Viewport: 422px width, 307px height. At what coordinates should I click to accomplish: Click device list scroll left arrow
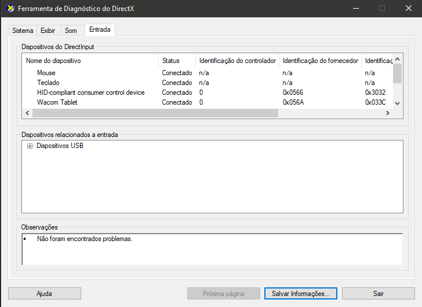(27, 113)
